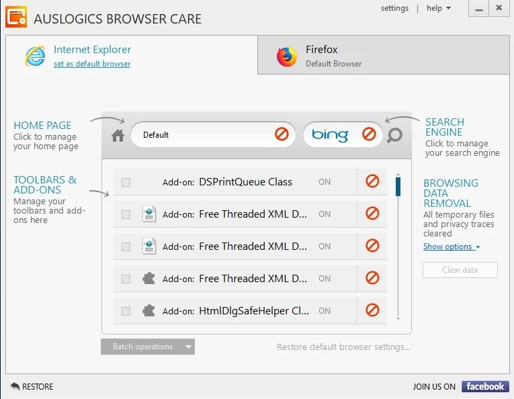
Task: Disable the DSPrintQueue Class add-on via block icon
Action: point(372,181)
